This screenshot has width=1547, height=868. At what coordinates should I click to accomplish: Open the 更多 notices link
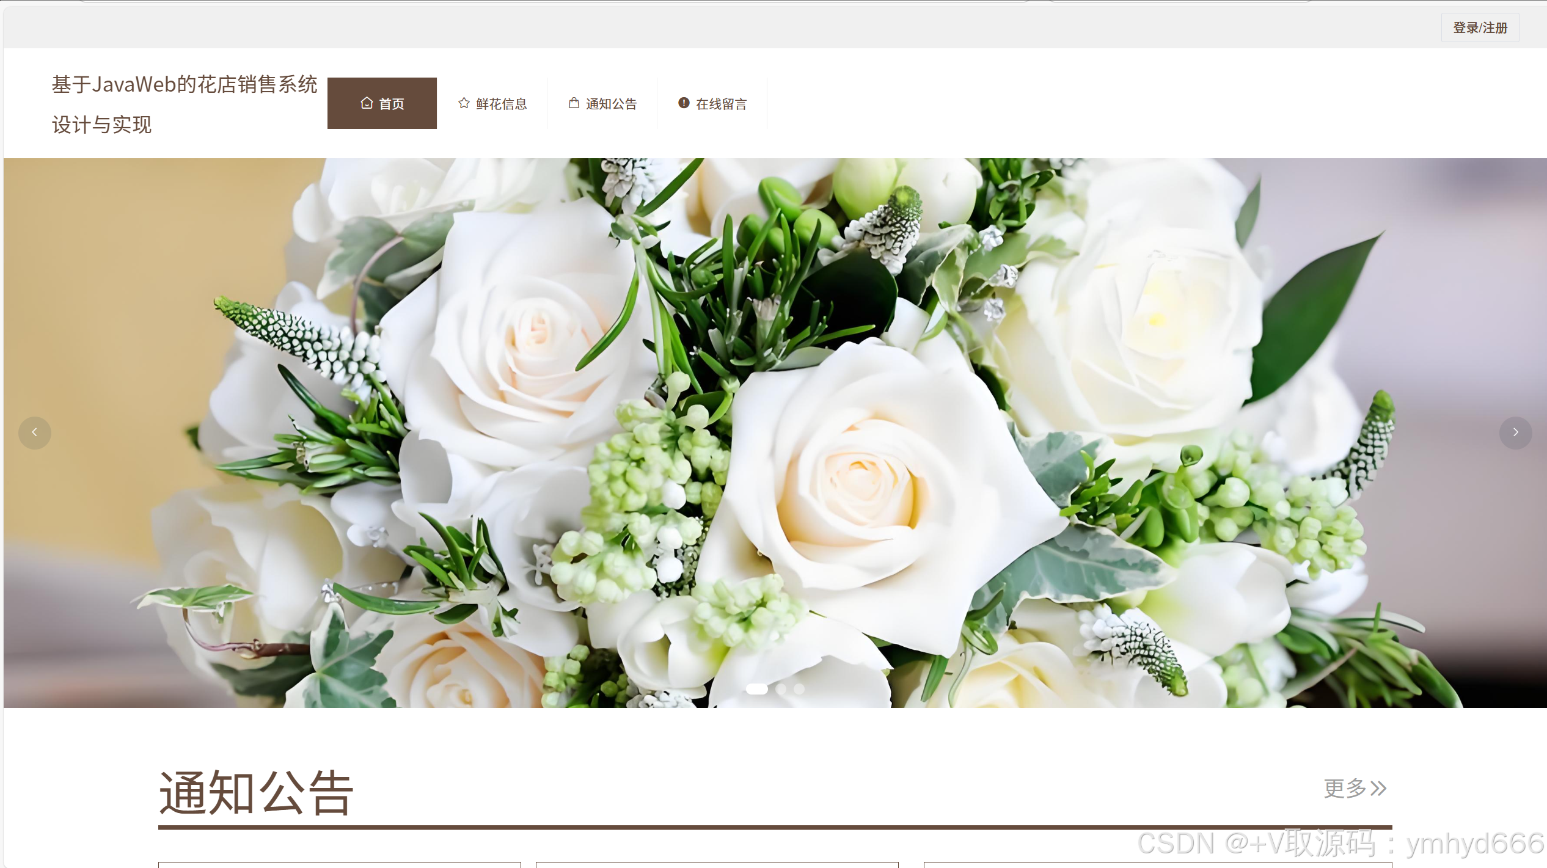[1344, 789]
